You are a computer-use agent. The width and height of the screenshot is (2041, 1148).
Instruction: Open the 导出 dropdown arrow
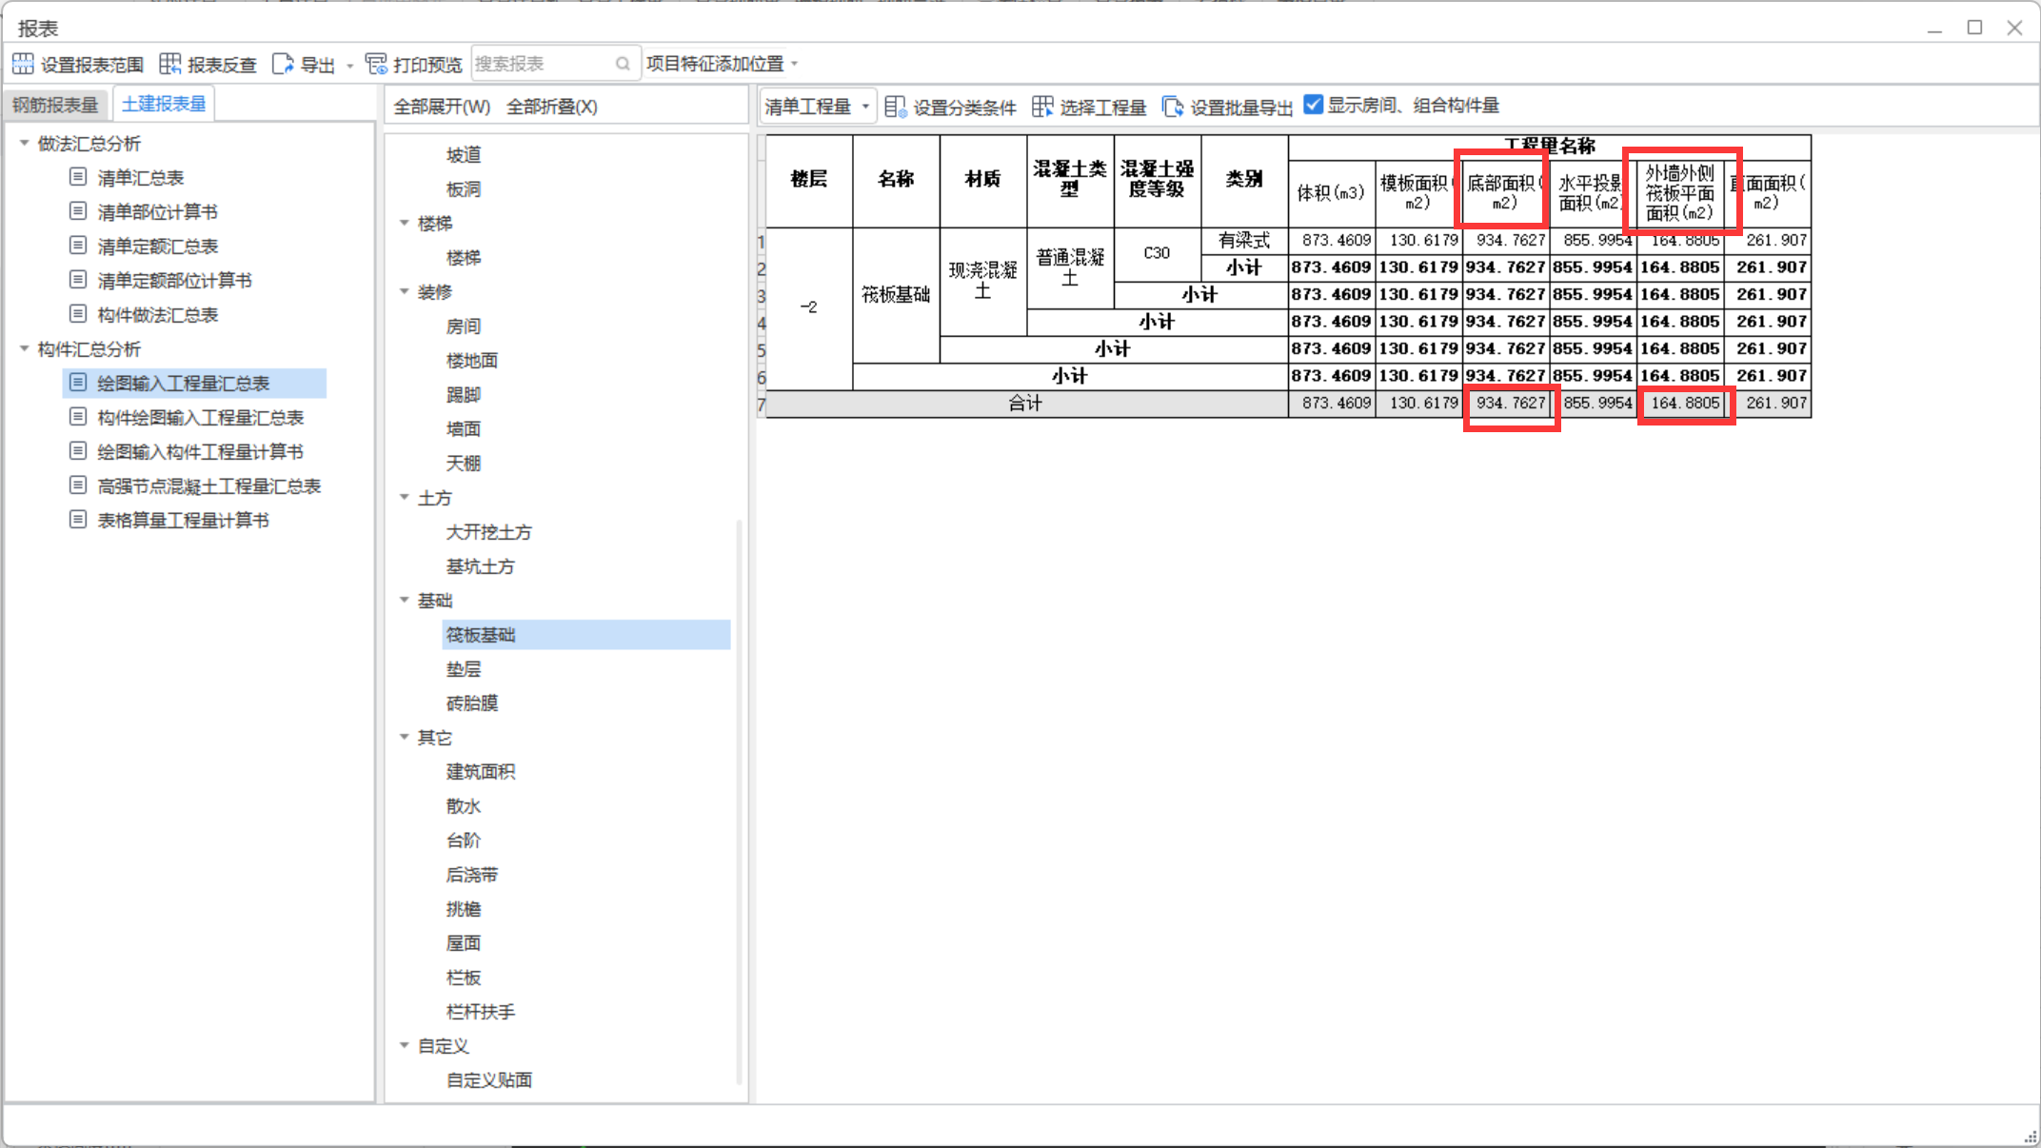[350, 65]
